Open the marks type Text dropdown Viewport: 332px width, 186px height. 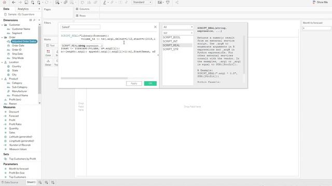tap(51, 45)
